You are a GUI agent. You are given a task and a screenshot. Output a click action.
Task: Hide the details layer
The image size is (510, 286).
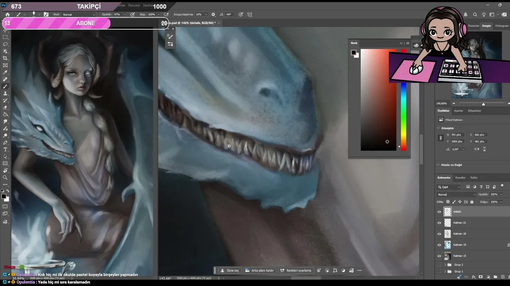click(x=439, y=212)
